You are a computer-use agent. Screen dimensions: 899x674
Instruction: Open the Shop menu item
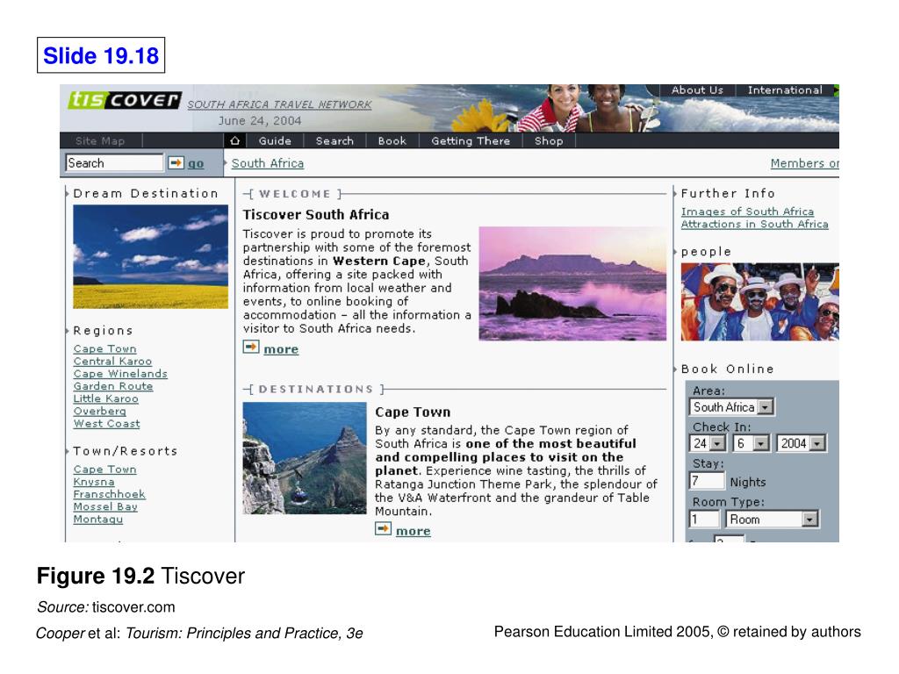[x=549, y=140]
